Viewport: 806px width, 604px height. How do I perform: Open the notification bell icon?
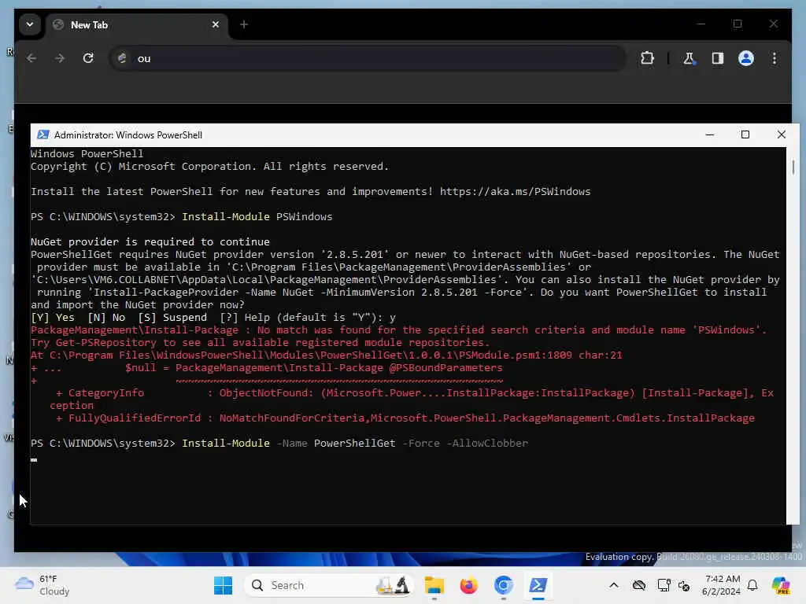pyautogui.click(x=752, y=585)
